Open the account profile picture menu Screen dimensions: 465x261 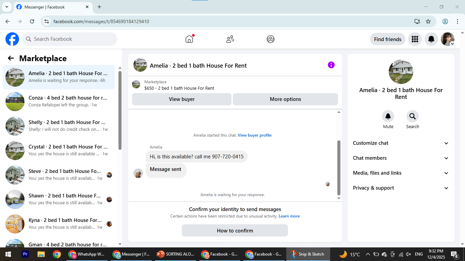coord(448,39)
